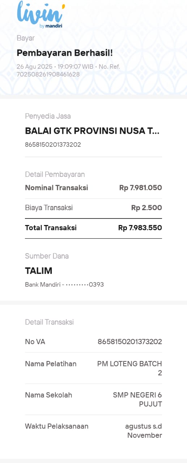This screenshot has width=187, height=463.
Task: Select the Pembayaran Berhasil! heading
Action: (65, 53)
